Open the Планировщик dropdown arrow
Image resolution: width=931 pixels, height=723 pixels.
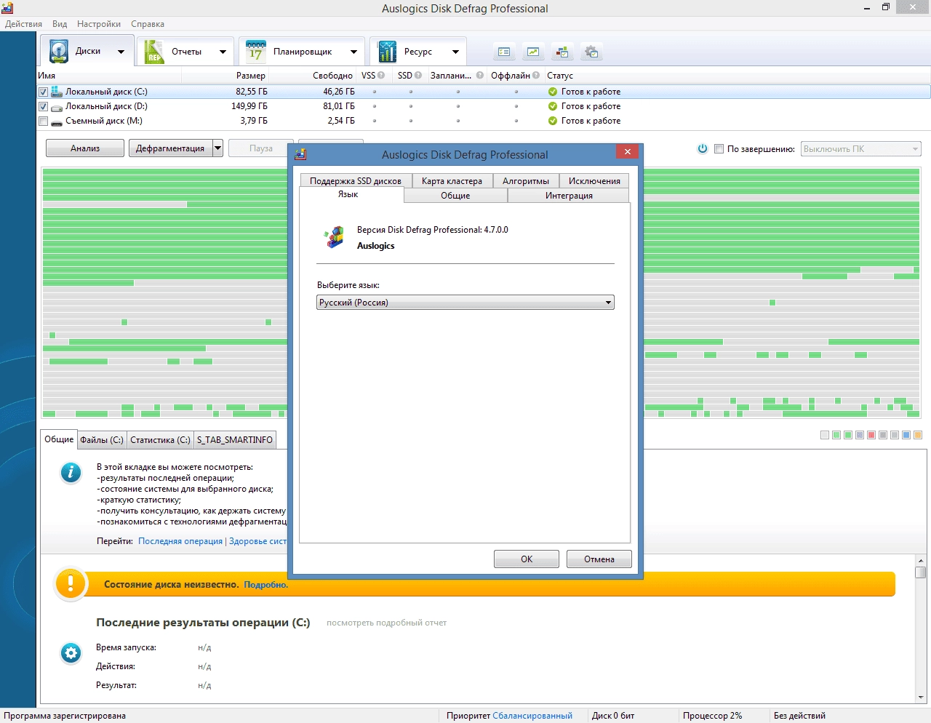point(353,52)
